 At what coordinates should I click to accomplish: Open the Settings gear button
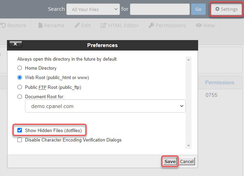coord(226,9)
